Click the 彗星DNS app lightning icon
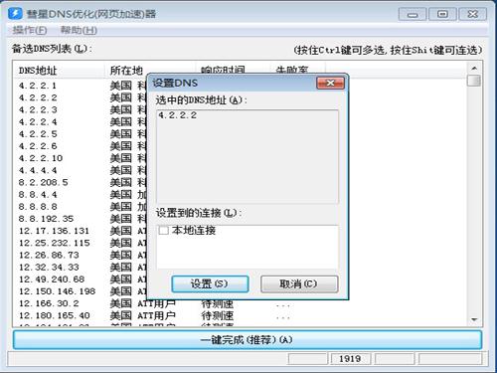This screenshot has width=497, height=373. 15,13
